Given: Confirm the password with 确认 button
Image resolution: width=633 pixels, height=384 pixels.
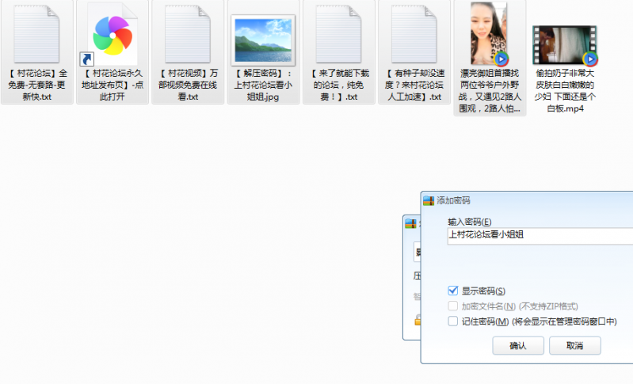Looking at the screenshot, I should click(517, 346).
